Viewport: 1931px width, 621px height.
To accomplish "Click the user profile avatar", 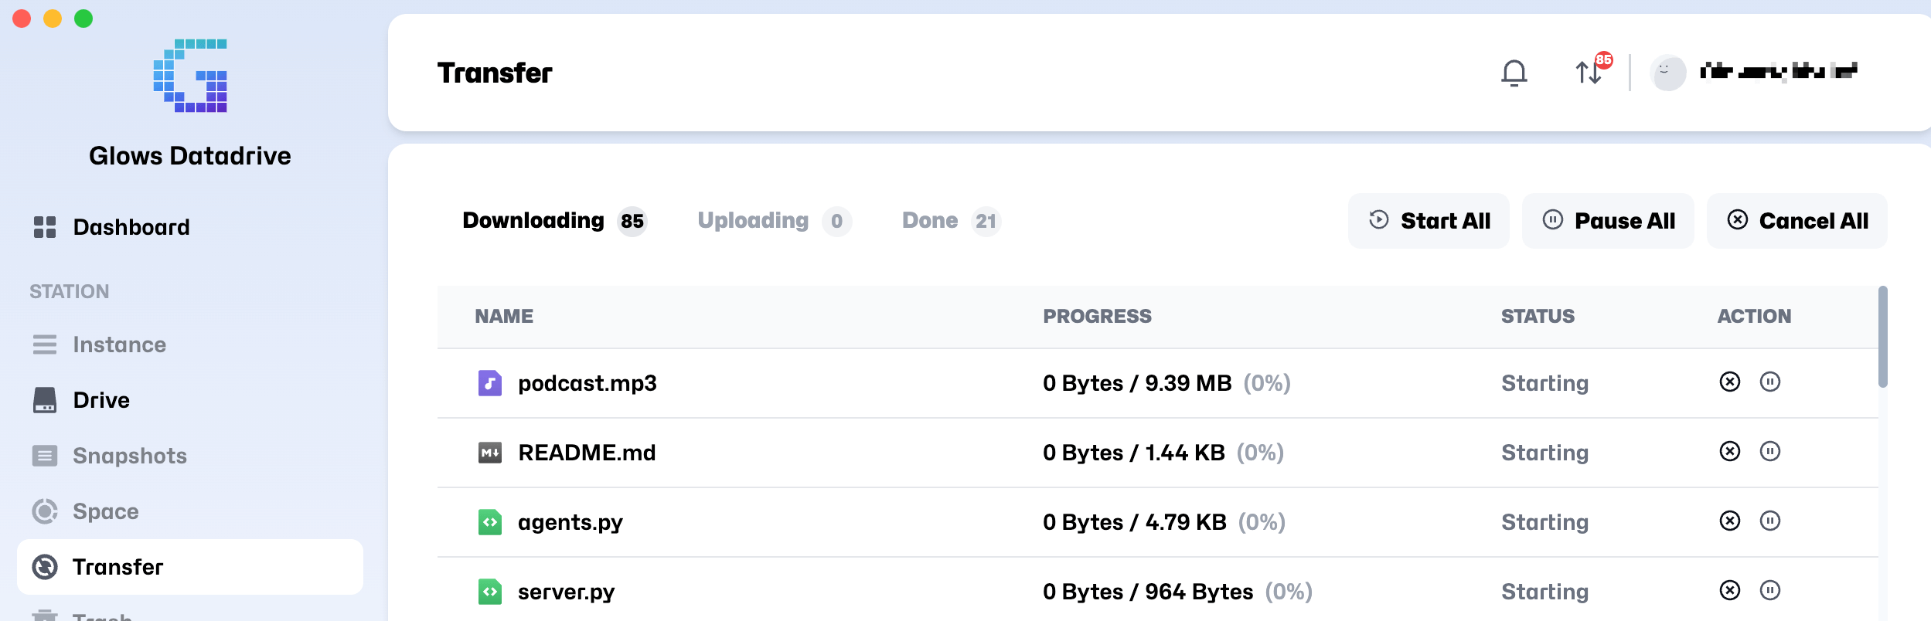I will (x=1667, y=73).
